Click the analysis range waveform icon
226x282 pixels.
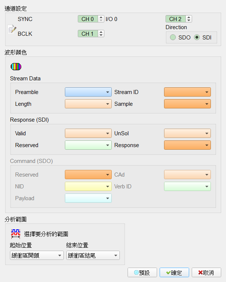[15, 234]
